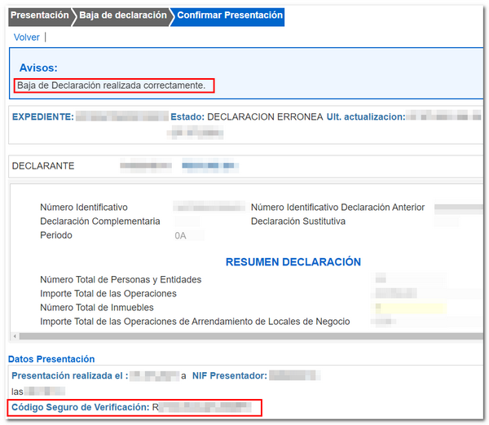Click the horizontal scrollbar left arrow

[x=14, y=336]
